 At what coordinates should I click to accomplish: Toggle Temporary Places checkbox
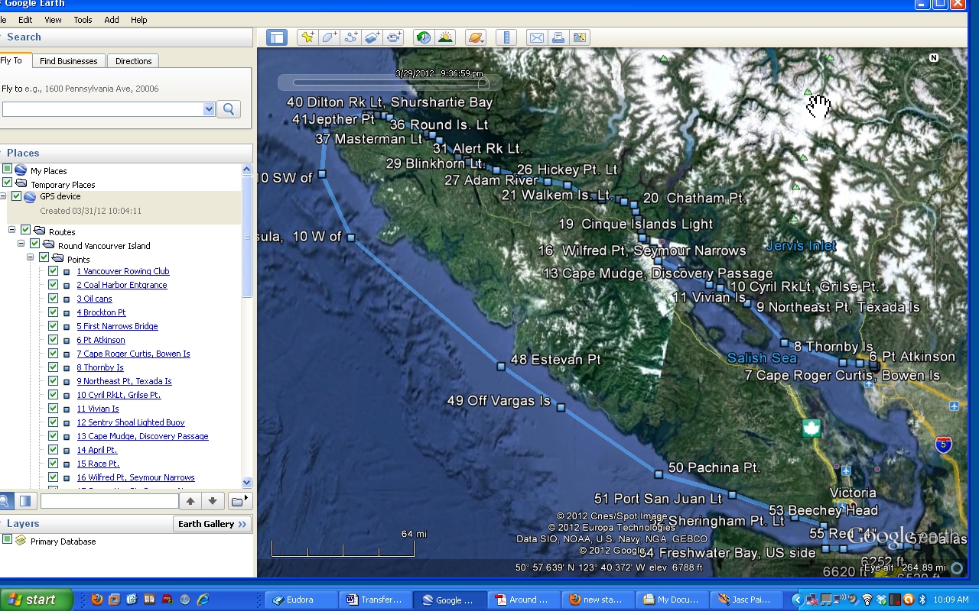[7, 183]
